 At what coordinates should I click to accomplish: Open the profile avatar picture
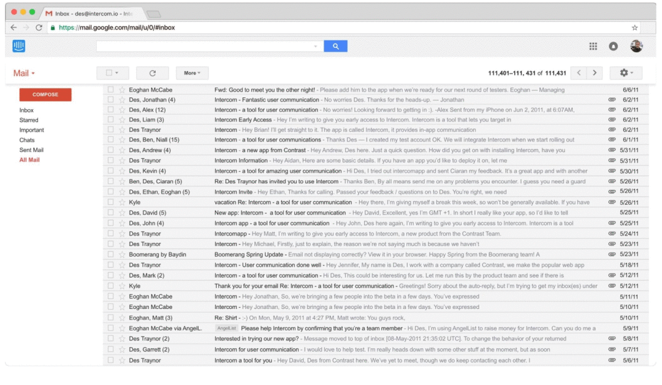click(x=636, y=46)
